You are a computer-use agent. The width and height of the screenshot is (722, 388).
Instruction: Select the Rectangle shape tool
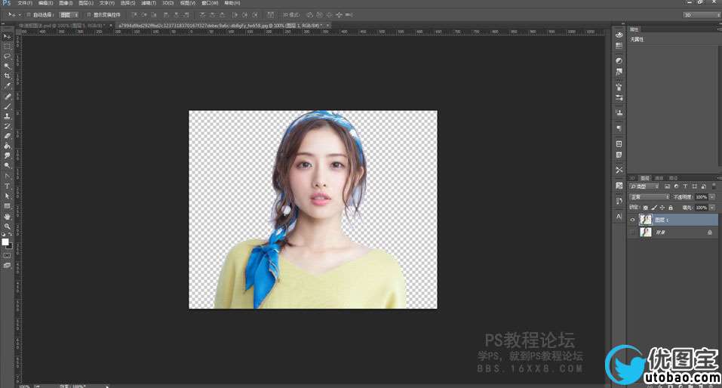click(7, 206)
